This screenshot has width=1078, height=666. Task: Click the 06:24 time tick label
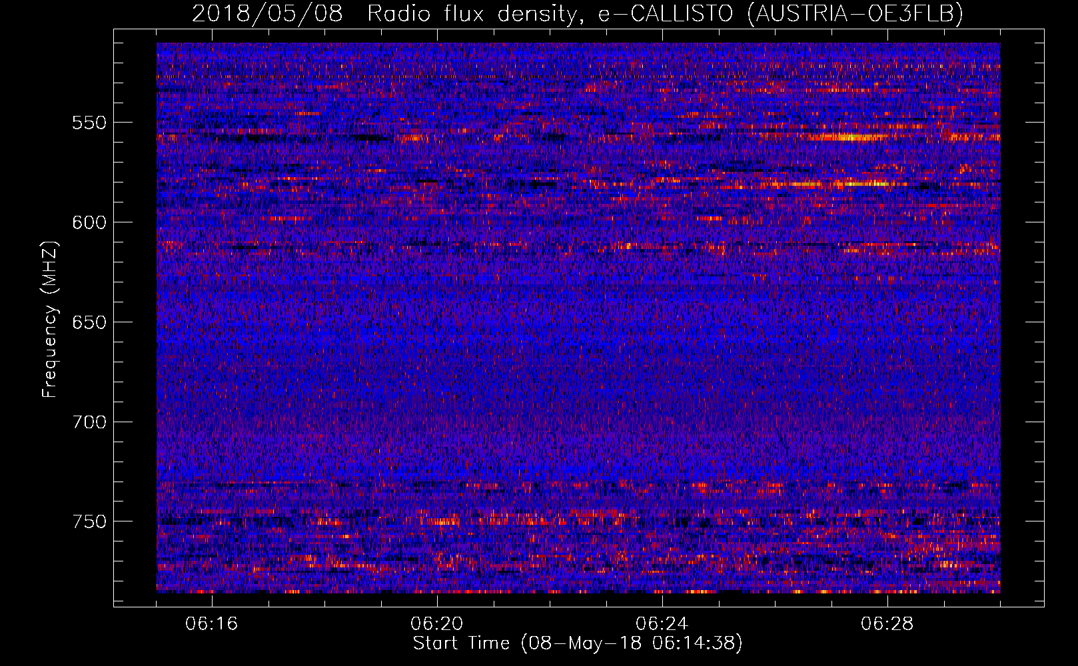click(x=662, y=624)
